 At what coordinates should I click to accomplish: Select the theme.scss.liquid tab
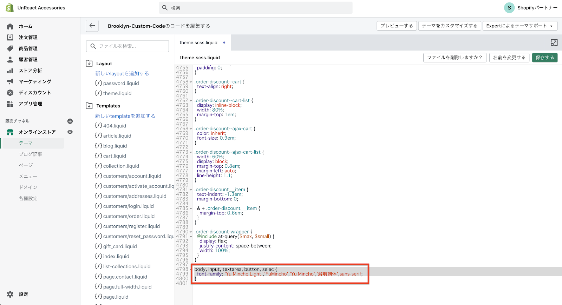pos(198,43)
